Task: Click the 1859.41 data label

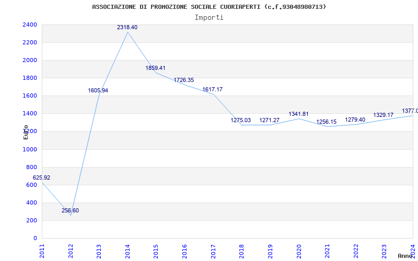Action: tap(155, 68)
